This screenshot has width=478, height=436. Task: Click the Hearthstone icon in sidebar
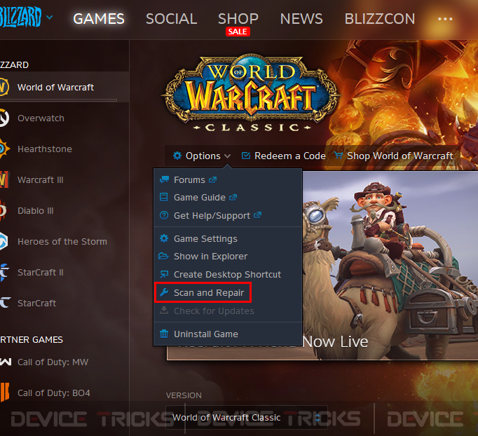click(4, 149)
